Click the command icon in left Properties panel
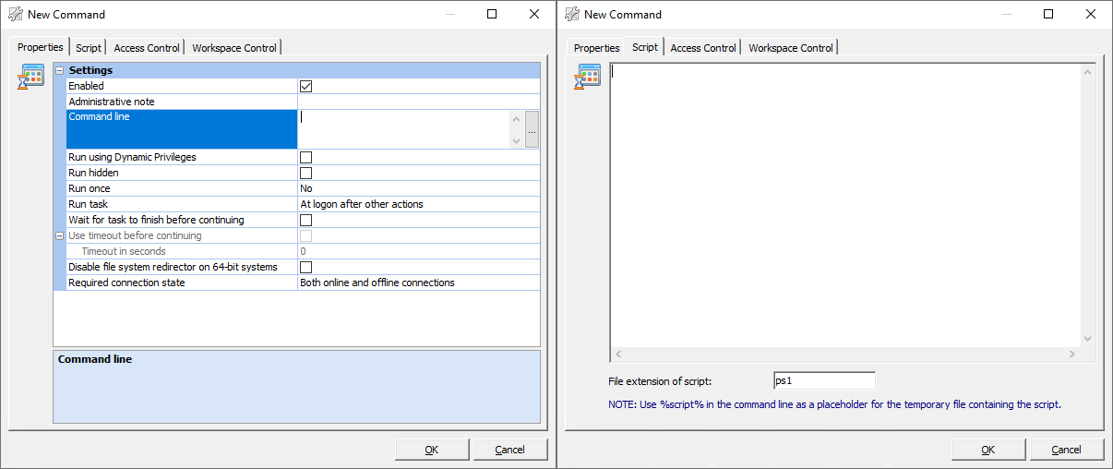Viewport: 1113px width, 469px height. pyautogui.click(x=31, y=77)
